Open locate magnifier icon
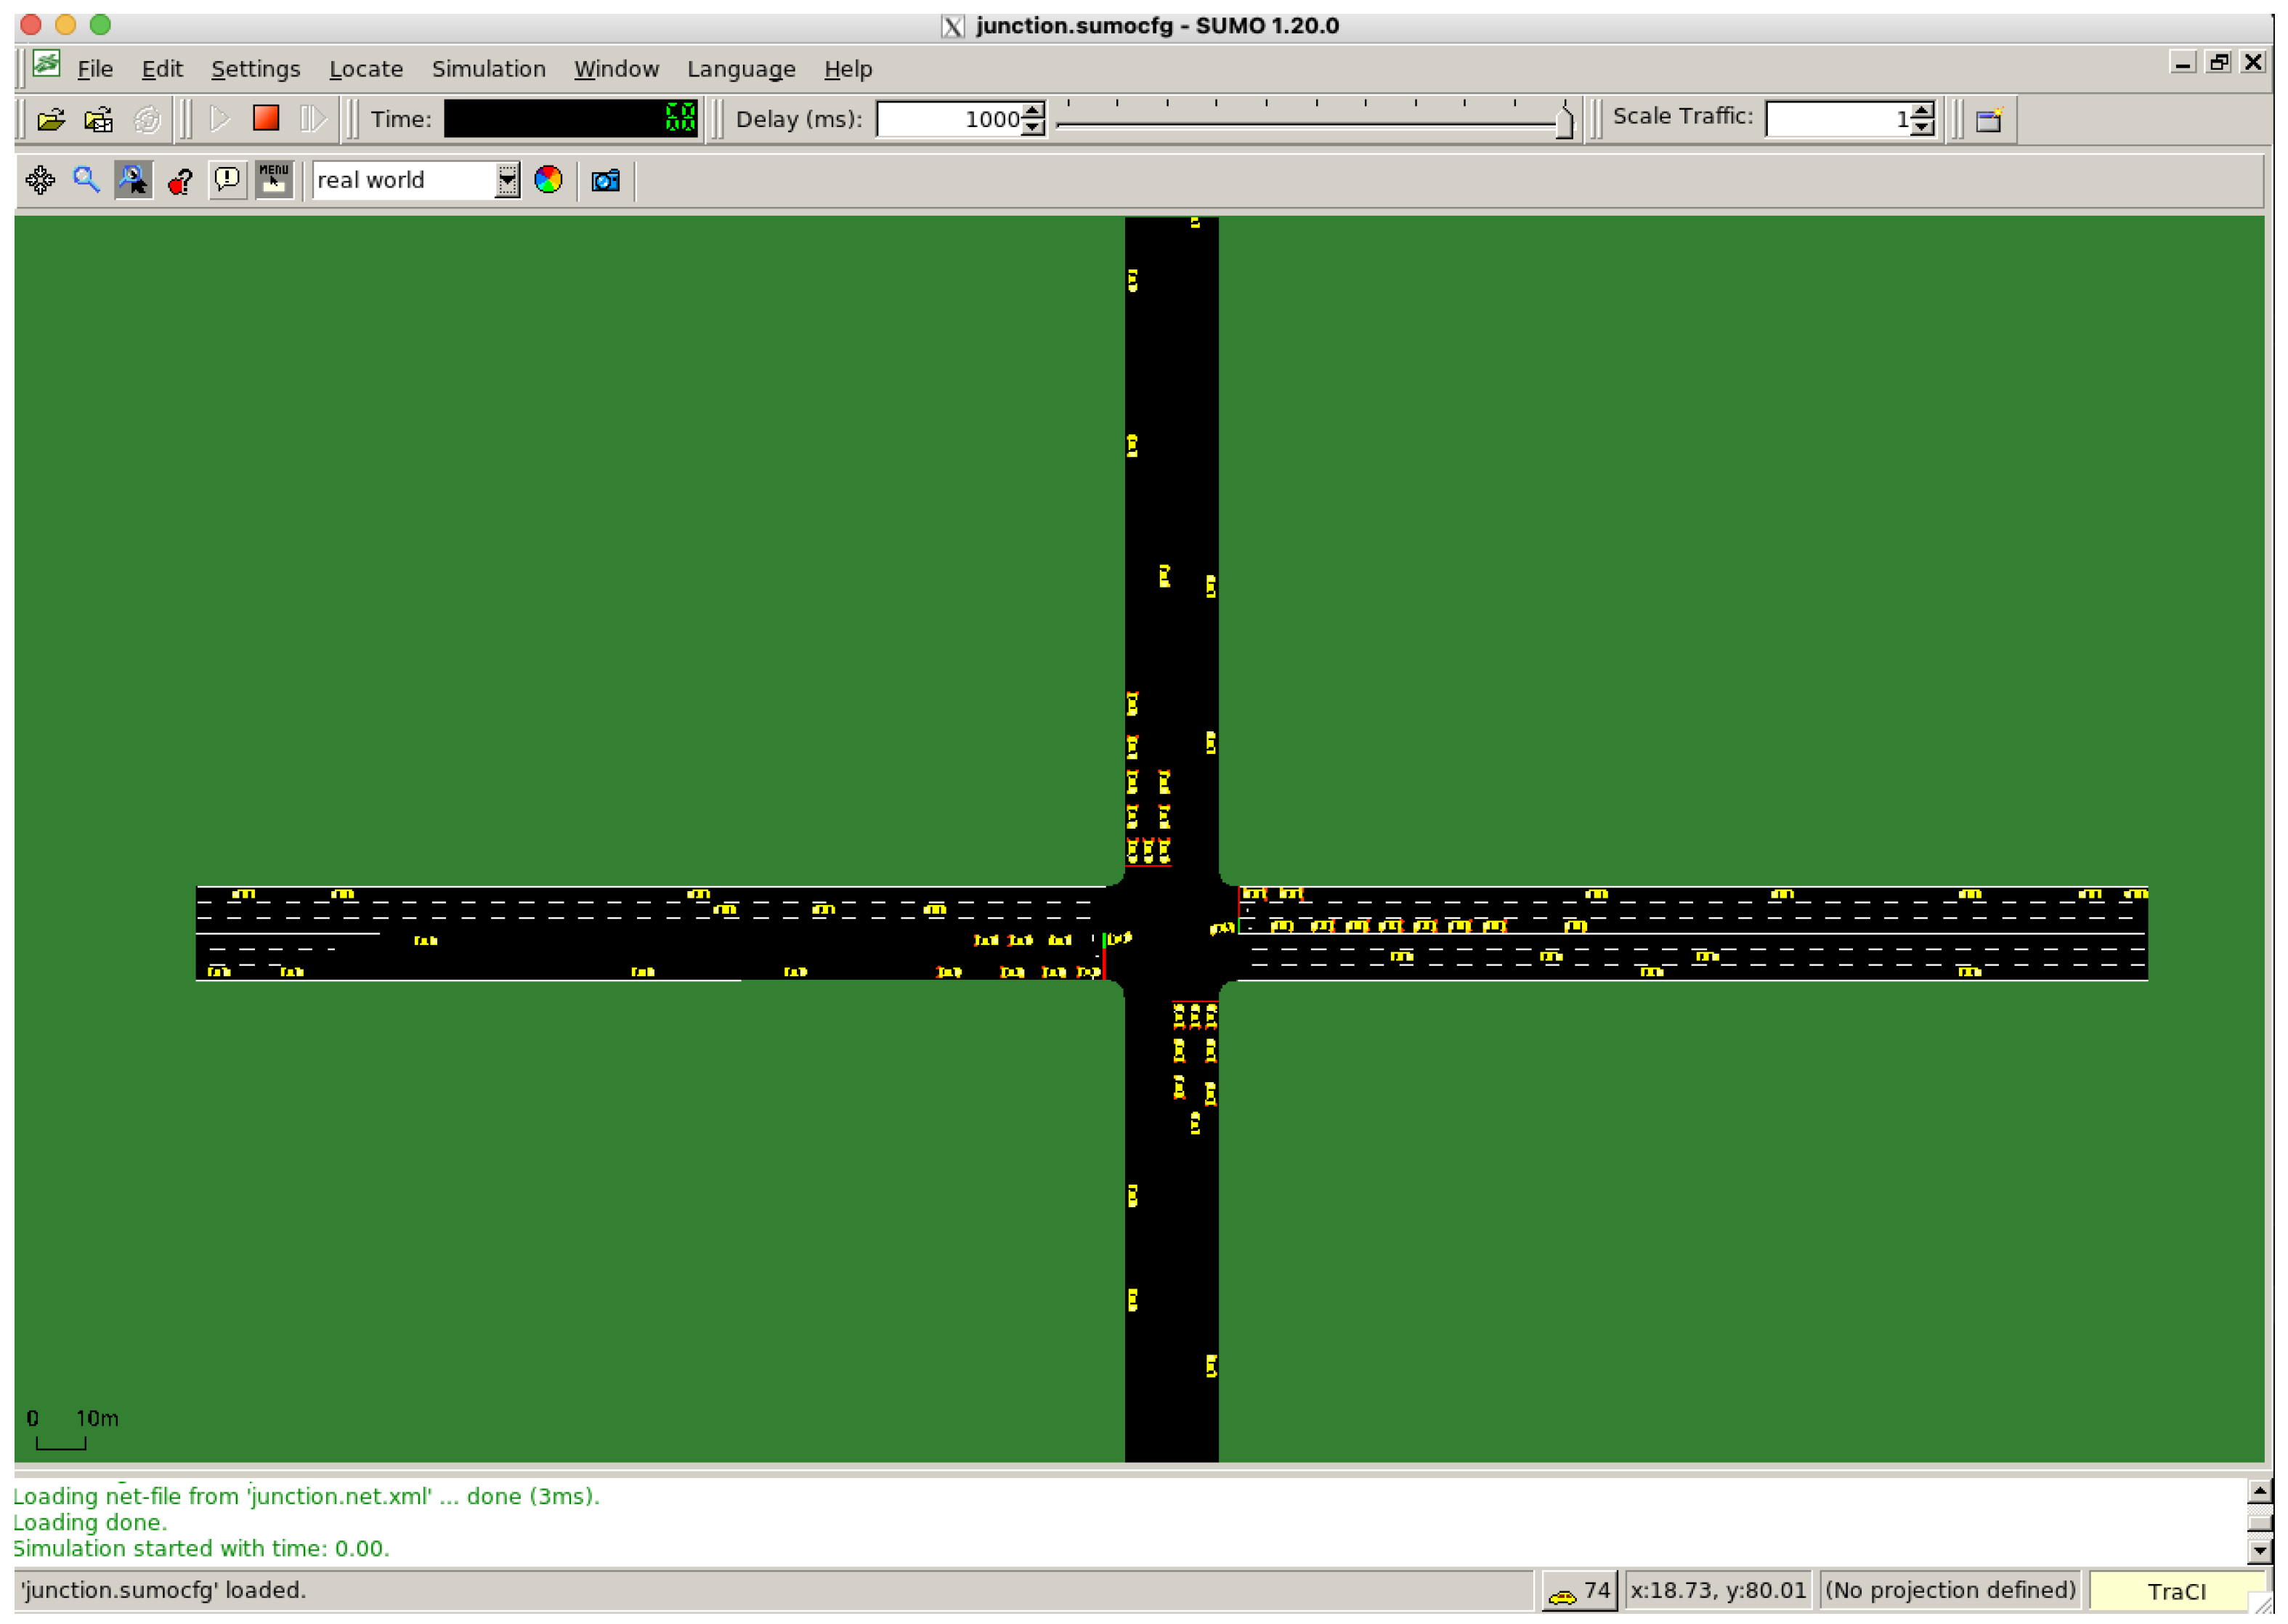Screen dimensions: 2288x1624 tap(86, 180)
